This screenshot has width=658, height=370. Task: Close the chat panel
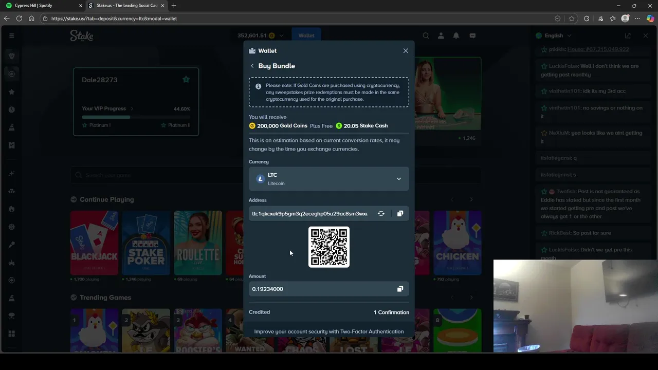pyautogui.click(x=646, y=35)
